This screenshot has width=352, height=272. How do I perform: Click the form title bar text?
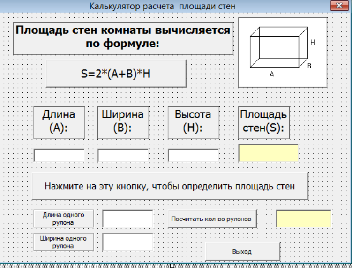point(162,6)
